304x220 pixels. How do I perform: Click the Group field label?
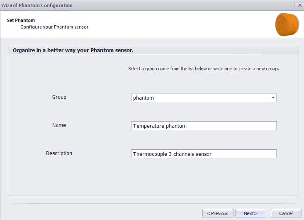59,97
